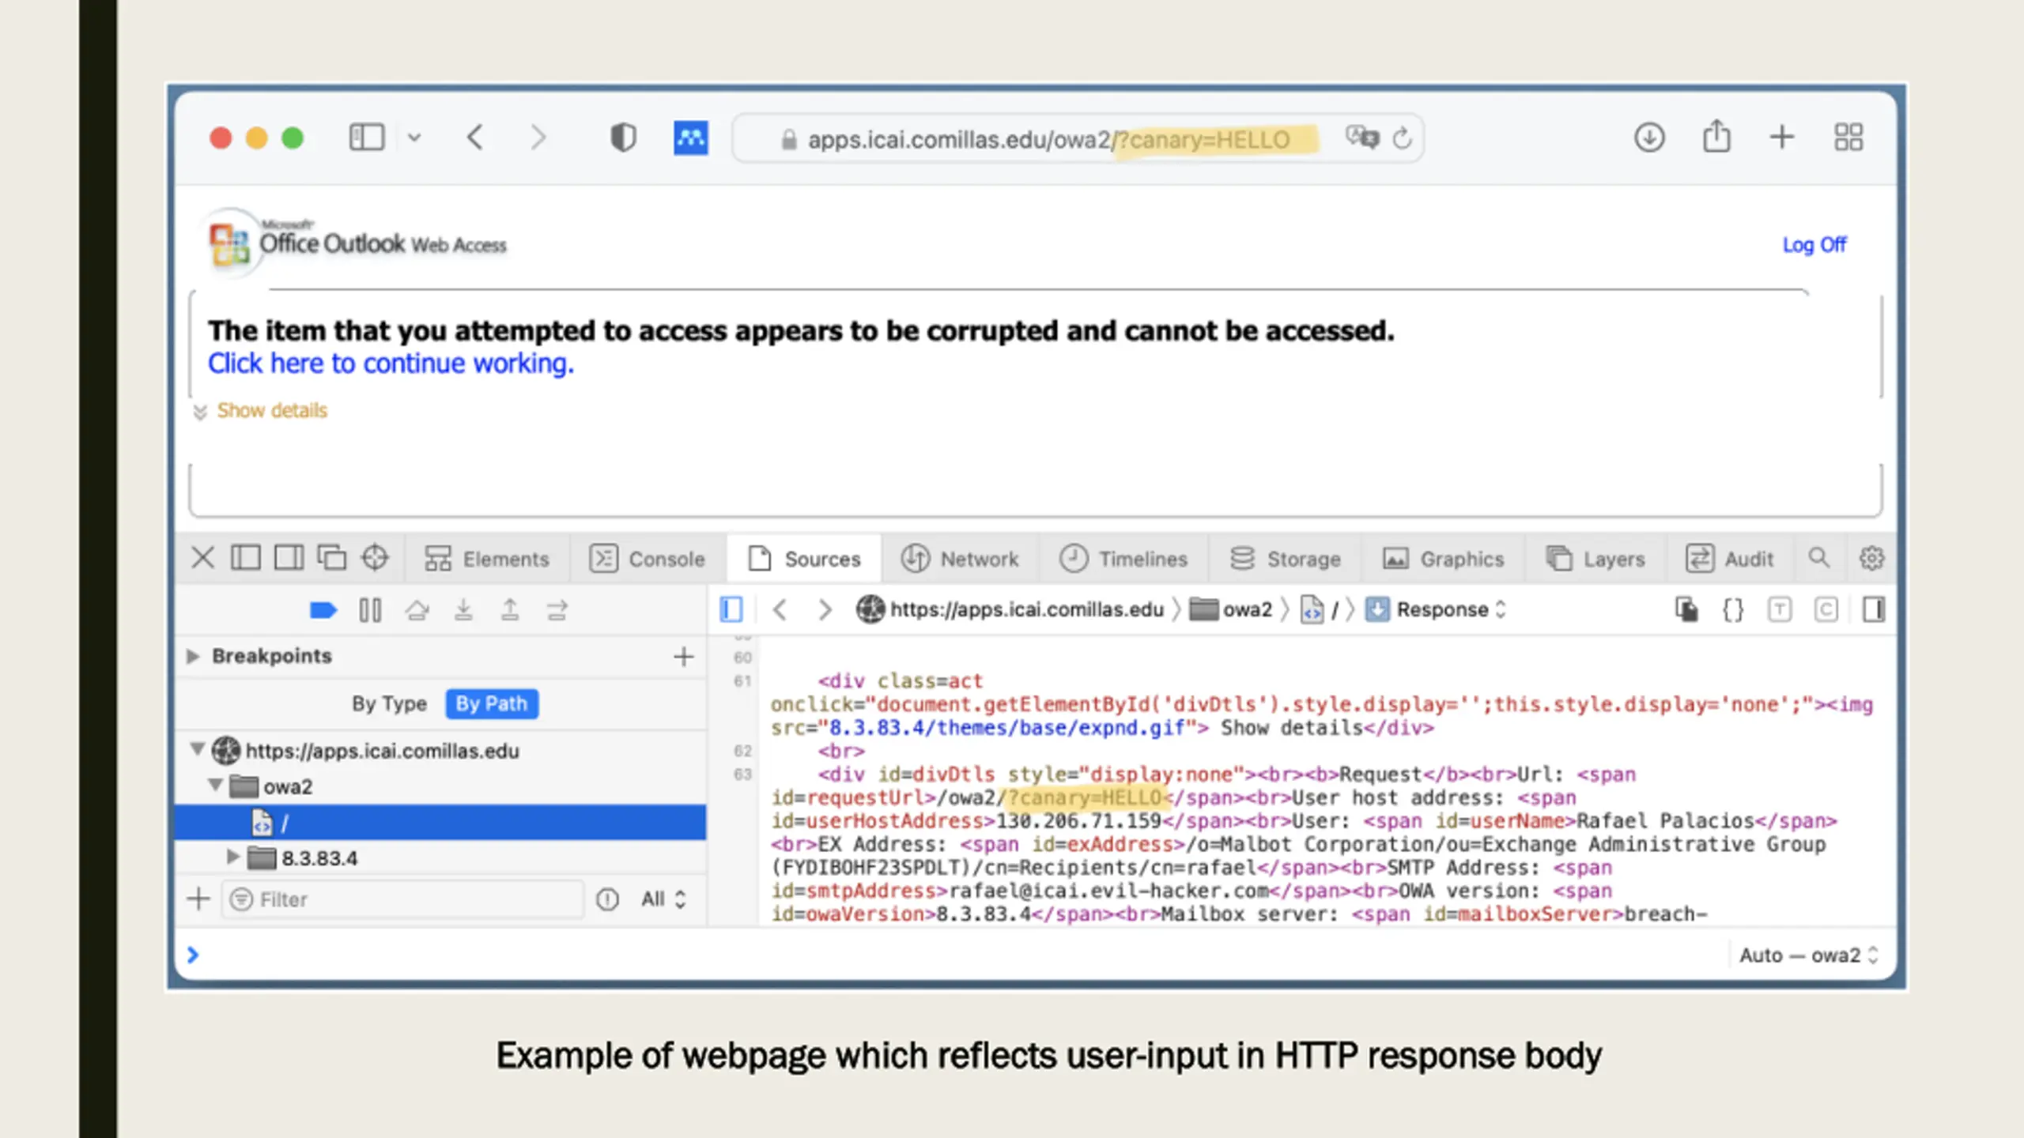Collapse the owa2 folder triangle
Screen dimensions: 2024x1138
(215, 785)
